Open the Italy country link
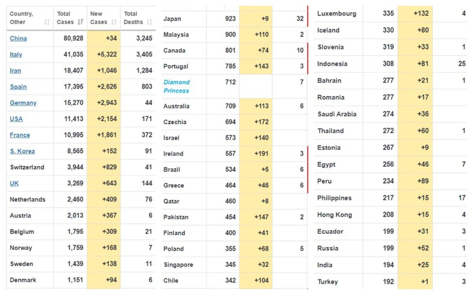The width and height of the screenshot is (473, 295). pos(16,55)
